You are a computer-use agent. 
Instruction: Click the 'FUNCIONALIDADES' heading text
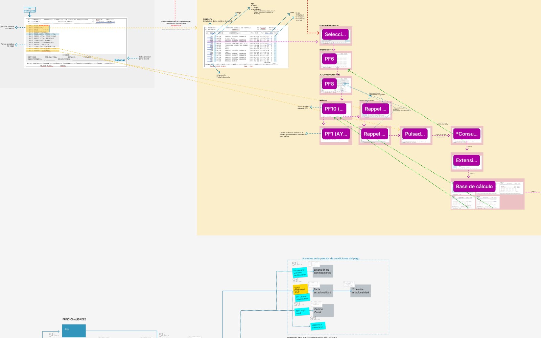(74, 319)
